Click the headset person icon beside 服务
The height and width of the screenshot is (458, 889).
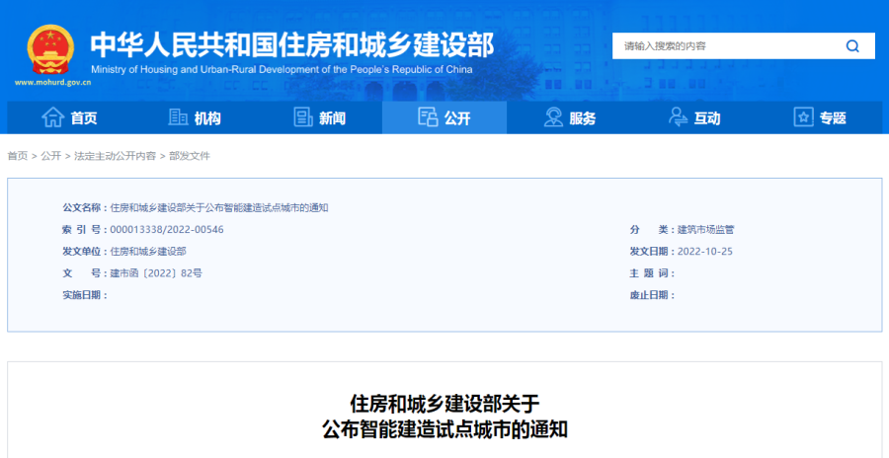(553, 117)
